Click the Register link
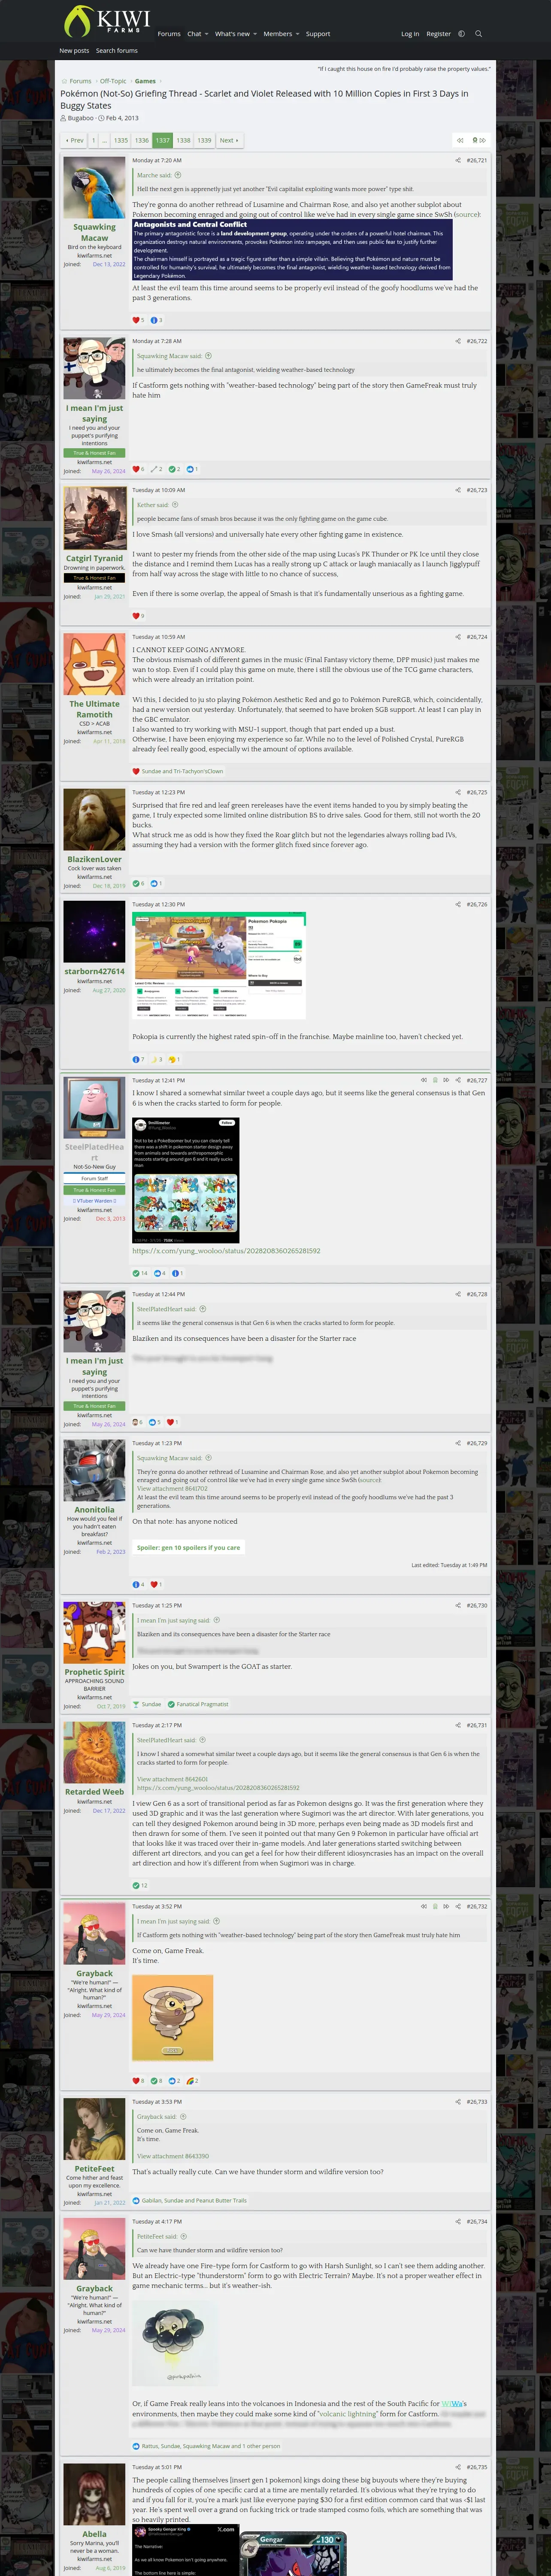Image resolution: width=551 pixels, height=2576 pixels. pyautogui.click(x=438, y=34)
